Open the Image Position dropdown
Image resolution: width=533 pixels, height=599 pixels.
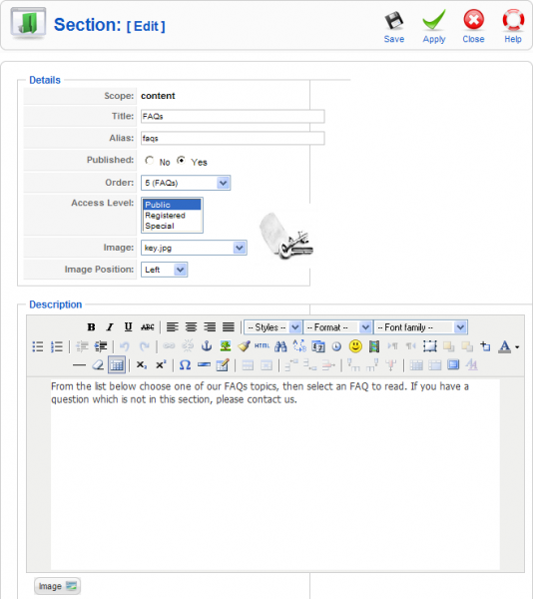pos(164,270)
